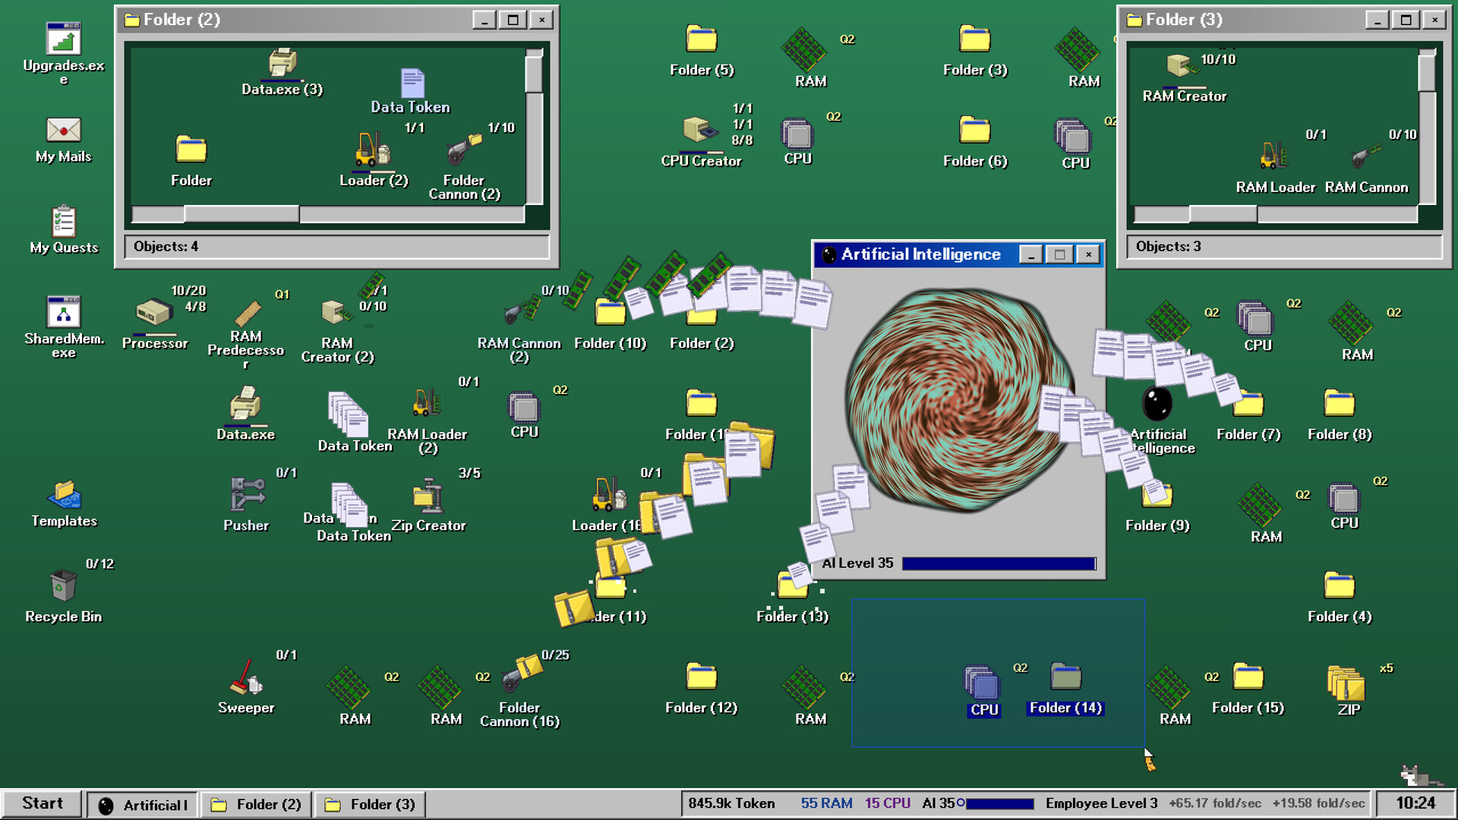This screenshot has width=1458, height=820.
Task: Open the Templates icon
Action: [x=64, y=494]
